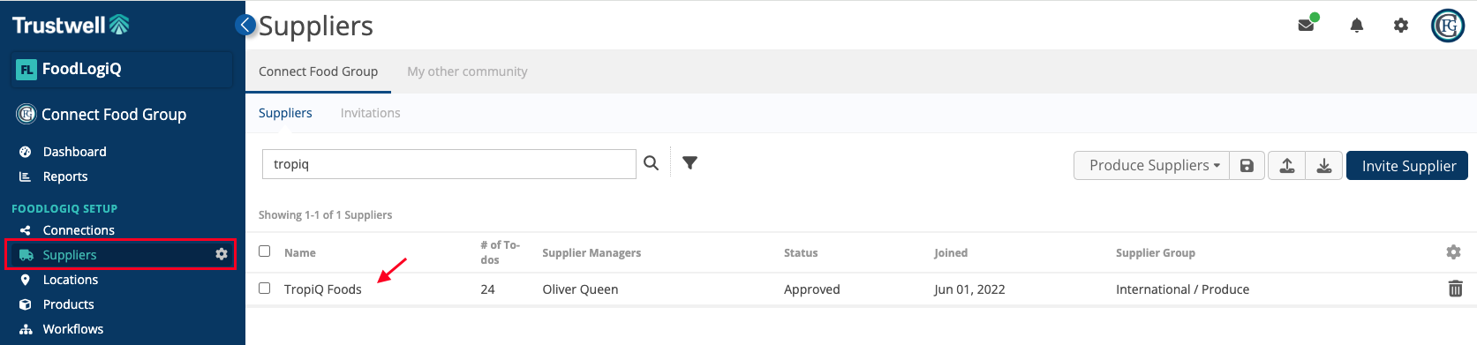The width and height of the screenshot is (1477, 345).
Task: Switch to My other community tab
Action: click(x=467, y=71)
